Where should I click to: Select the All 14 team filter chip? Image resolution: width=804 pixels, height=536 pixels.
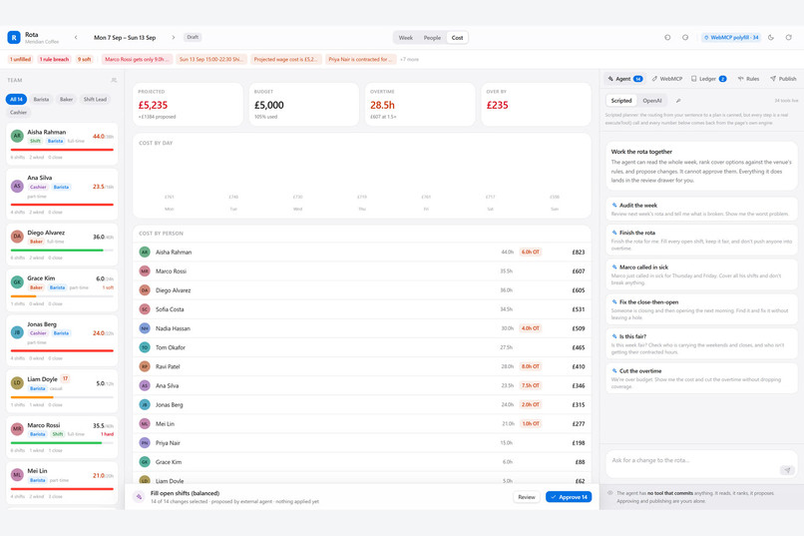pyautogui.click(x=16, y=99)
